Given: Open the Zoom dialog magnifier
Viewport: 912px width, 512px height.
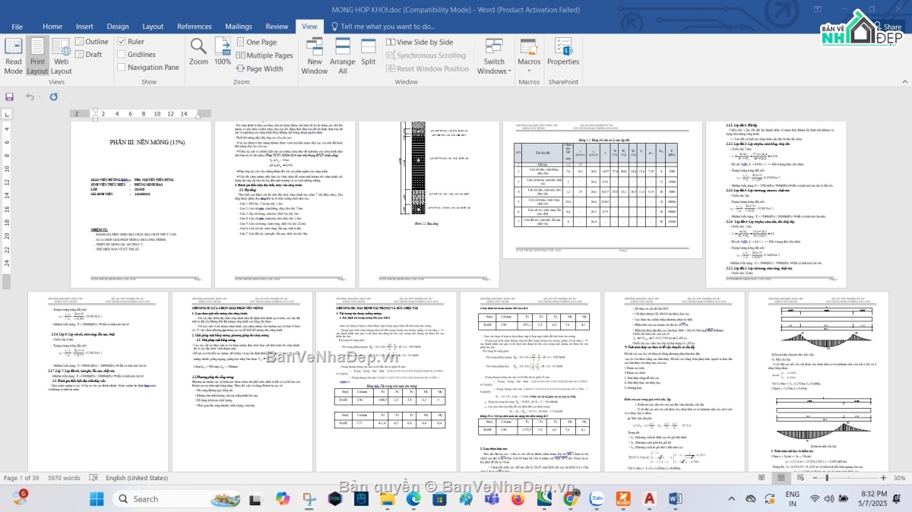Looking at the screenshot, I should coord(198,52).
